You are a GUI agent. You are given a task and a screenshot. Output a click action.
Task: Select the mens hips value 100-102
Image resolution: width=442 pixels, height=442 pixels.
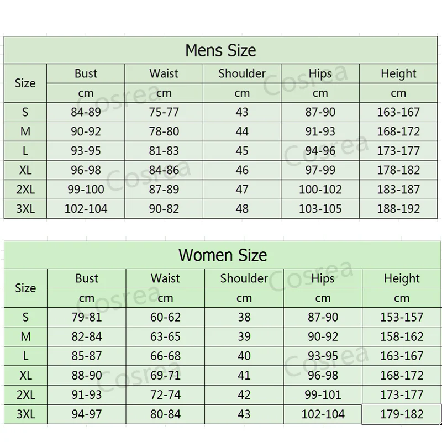pyautogui.click(x=320, y=190)
